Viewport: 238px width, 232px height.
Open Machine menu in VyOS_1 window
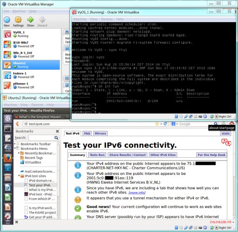point(80,19)
